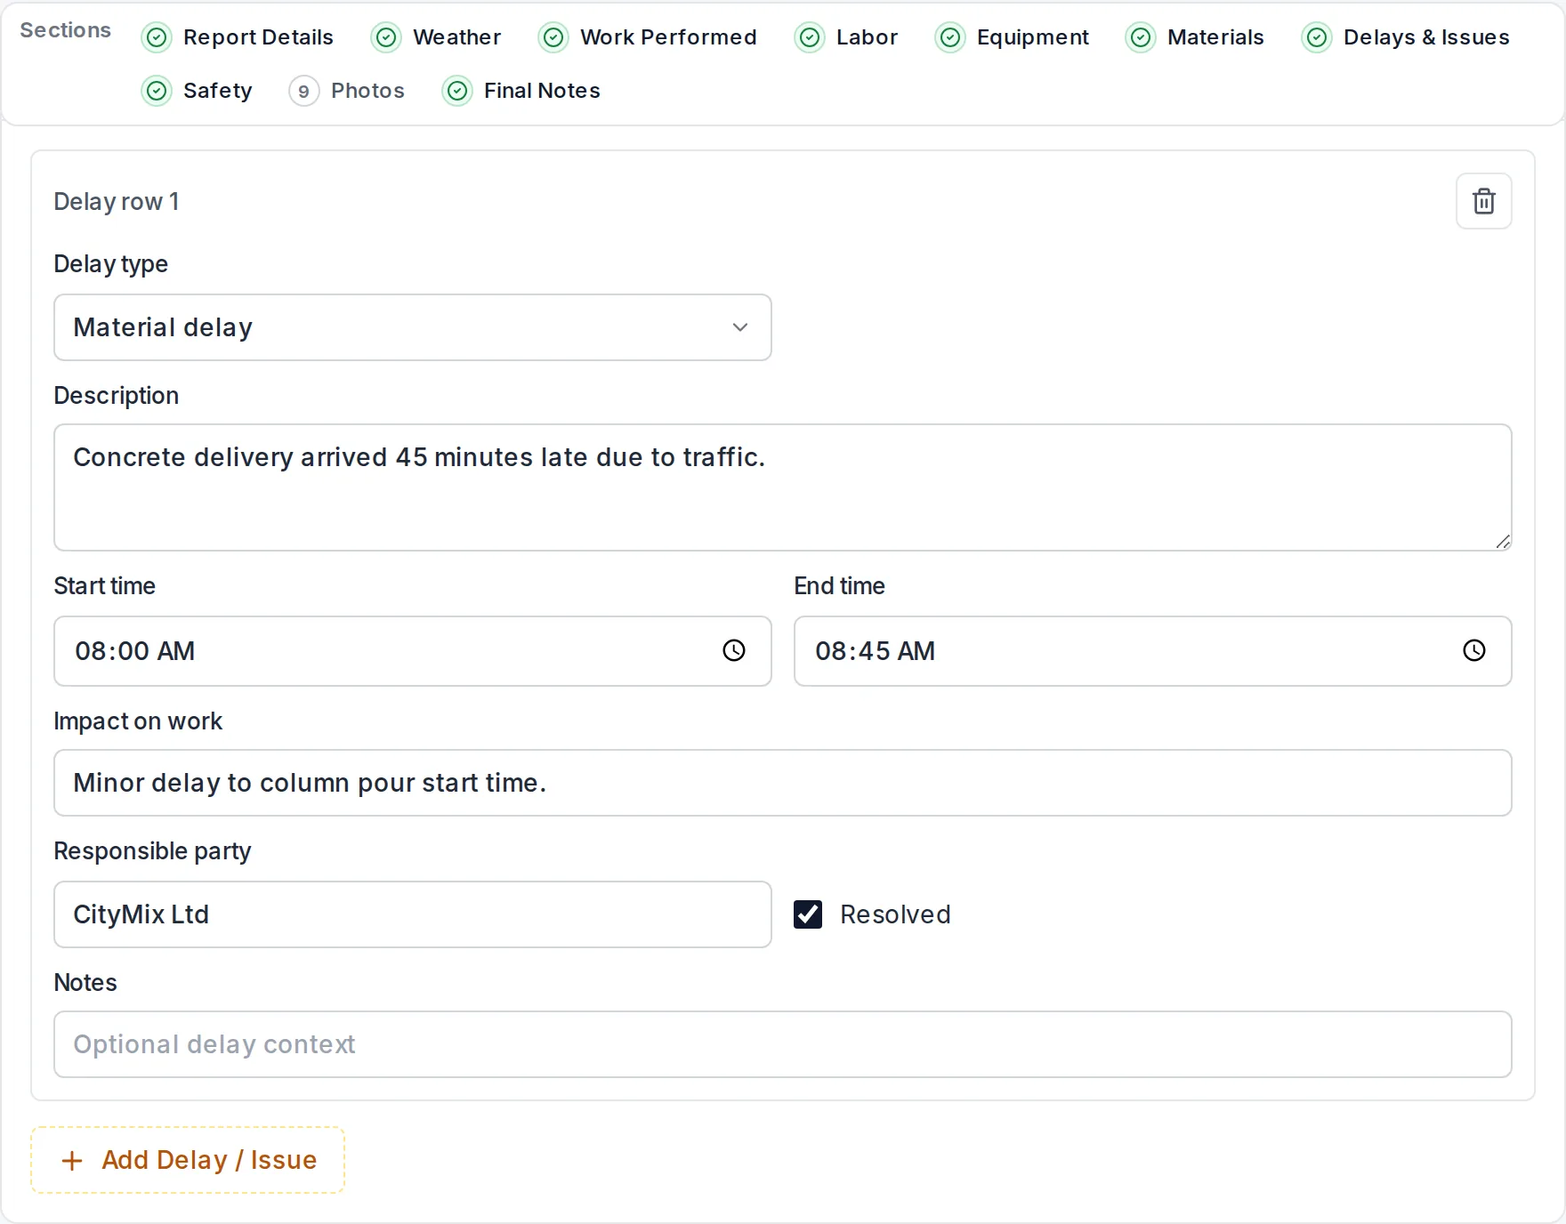
Task: Open the Equipment section
Action: [1013, 37]
